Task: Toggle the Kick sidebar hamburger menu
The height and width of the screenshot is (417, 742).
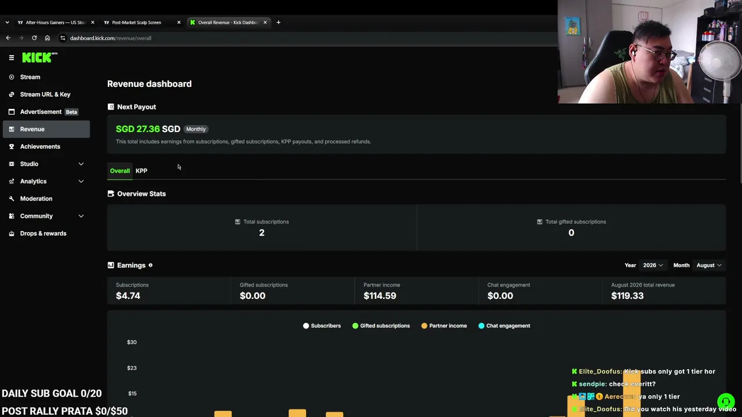Action: point(12,57)
